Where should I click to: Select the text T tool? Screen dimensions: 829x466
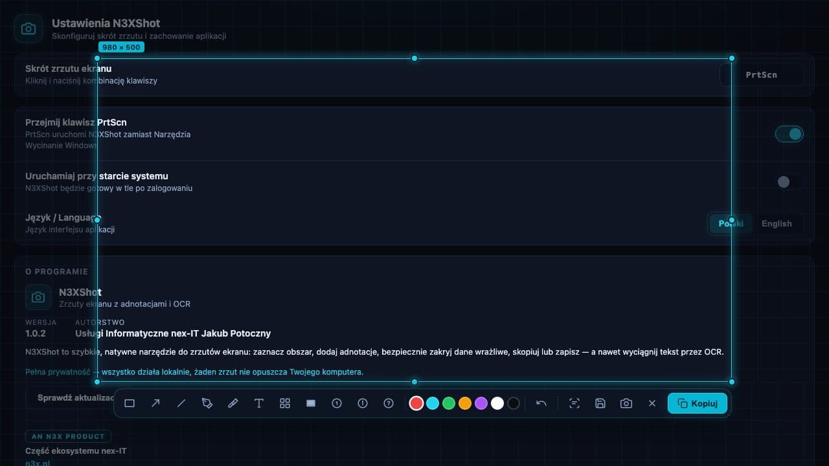coord(259,403)
